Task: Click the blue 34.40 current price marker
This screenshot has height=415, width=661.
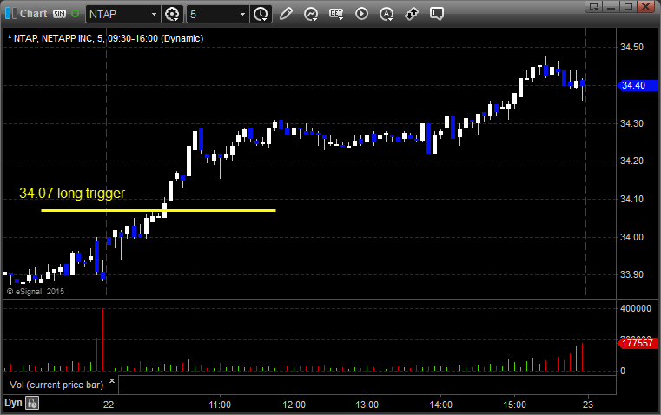Action: pos(638,85)
